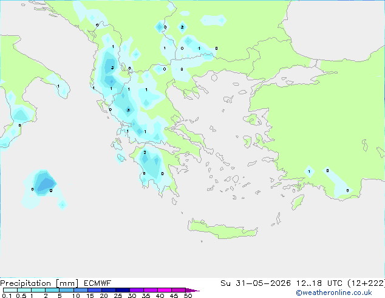Click the '35' legend value
The width and height of the screenshot is (385, 298).
146,296
